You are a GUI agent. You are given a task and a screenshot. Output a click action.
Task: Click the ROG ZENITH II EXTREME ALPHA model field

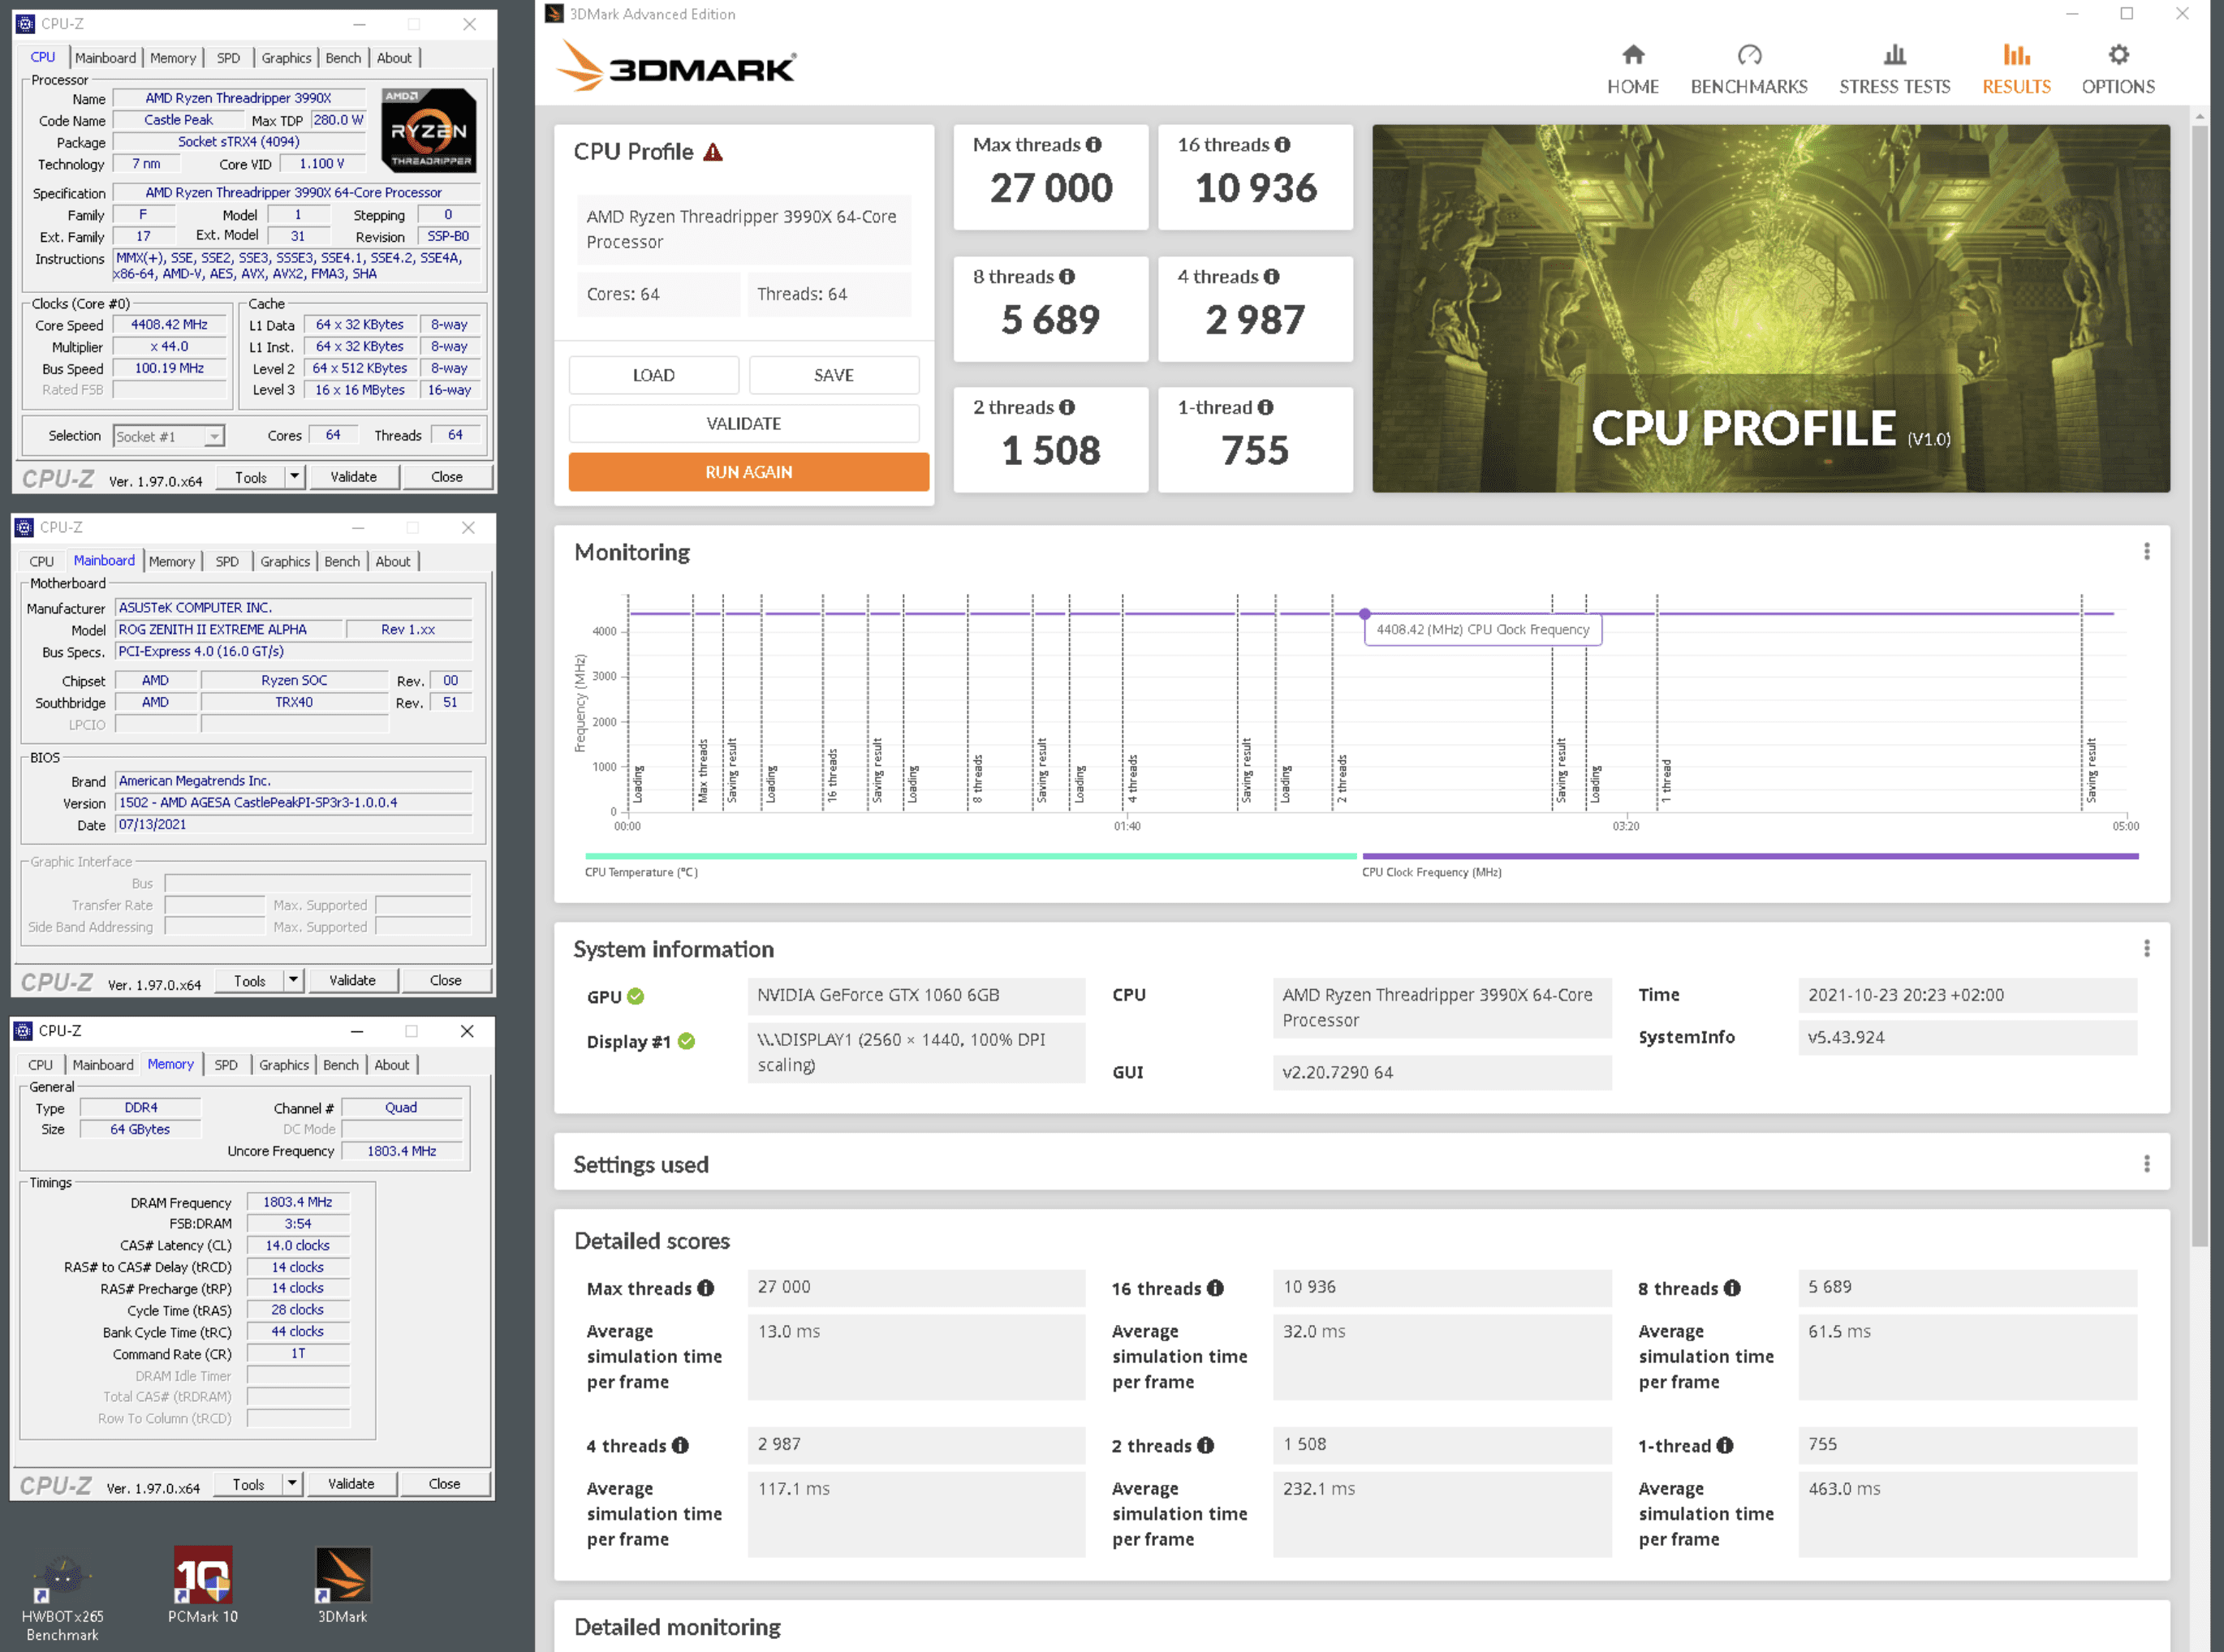click(229, 630)
